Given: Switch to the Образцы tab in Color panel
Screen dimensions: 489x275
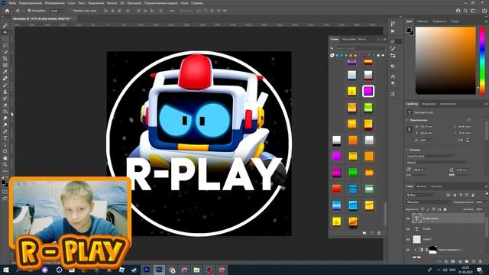Looking at the screenshot, I should 423,21.
